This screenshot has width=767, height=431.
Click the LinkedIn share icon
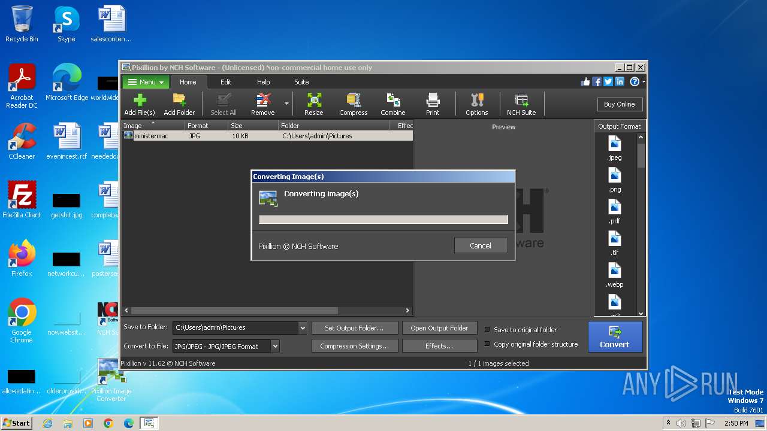[x=620, y=82]
